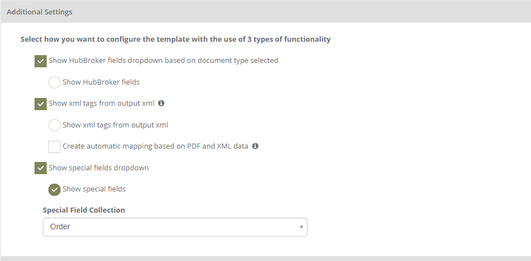
Task: Click the 'Show special fields dropdown' label text
Action: (98, 168)
